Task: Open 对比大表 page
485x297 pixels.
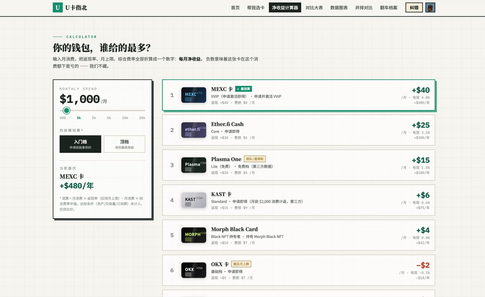Action: (314, 8)
